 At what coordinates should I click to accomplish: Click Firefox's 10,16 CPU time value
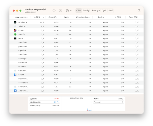56,30
